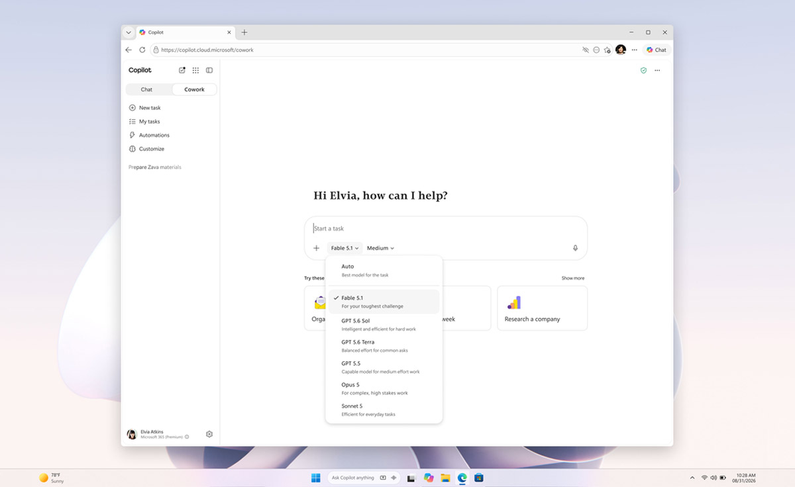The height and width of the screenshot is (487, 795).
Task: Open clock and date showing 10:28 AM
Action: click(745, 478)
